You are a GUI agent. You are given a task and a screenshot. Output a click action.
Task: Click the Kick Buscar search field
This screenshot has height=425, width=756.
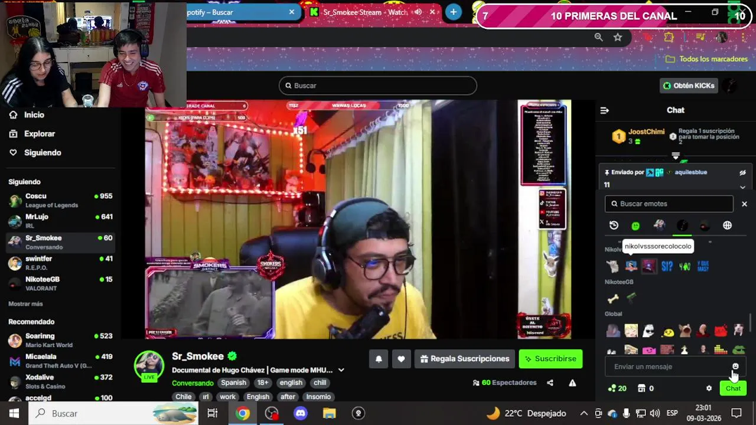[378, 86]
